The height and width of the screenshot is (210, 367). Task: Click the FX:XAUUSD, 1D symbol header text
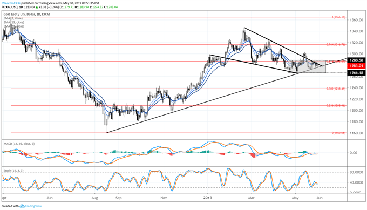coord(12,7)
